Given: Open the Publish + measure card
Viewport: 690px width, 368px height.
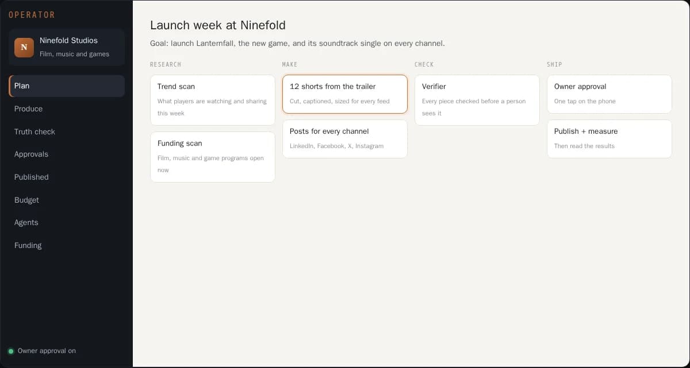Looking at the screenshot, I should tap(609, 139).
